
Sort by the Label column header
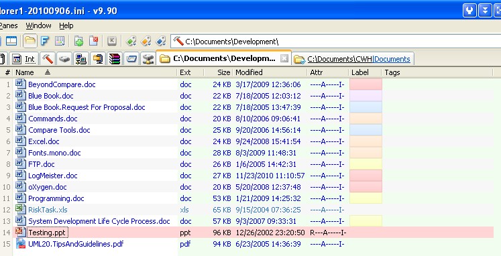(x=366, y=72)
